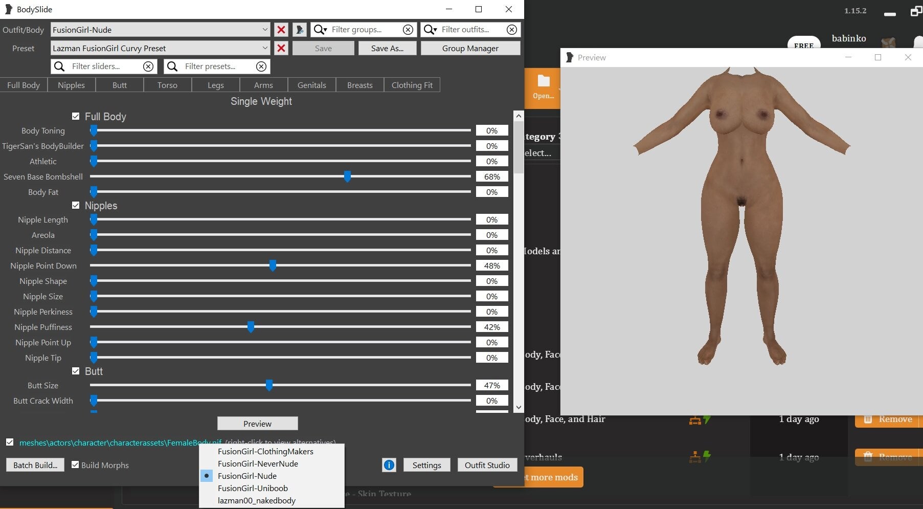This screenshot has height=509, width=923.
Task: Click the Filter sliders input field
Action: pyautogui.click(x=104, y=67)
